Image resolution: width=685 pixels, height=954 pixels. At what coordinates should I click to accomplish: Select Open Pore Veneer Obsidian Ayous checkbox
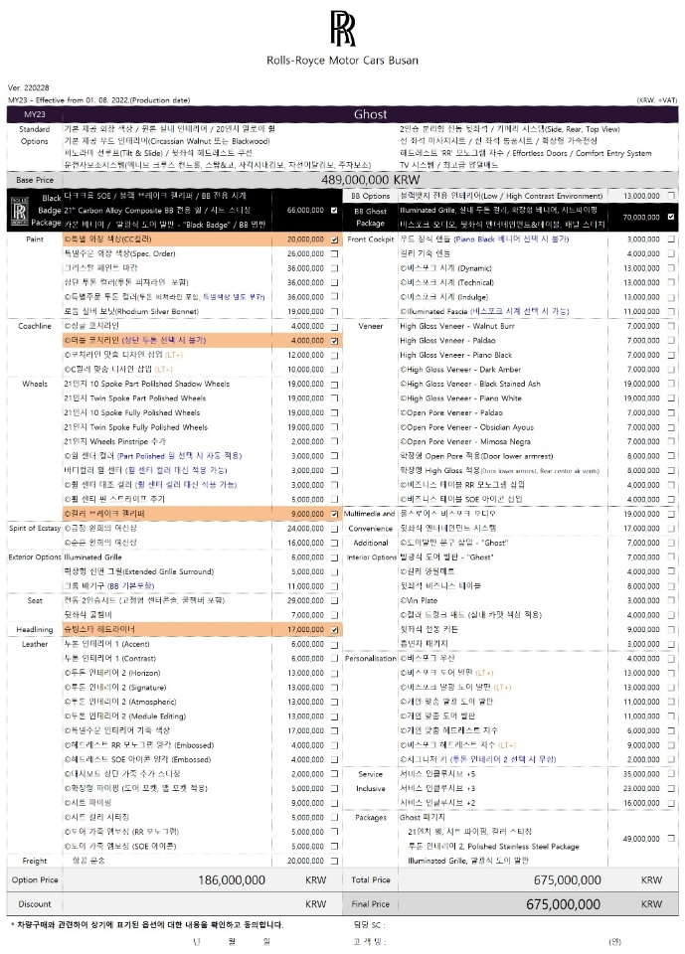coord(671,427)
